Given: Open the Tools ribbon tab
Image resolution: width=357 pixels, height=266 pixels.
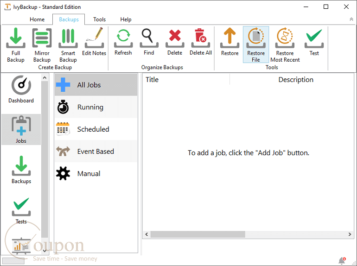Looking at the screenshot, I should [100, 19].
